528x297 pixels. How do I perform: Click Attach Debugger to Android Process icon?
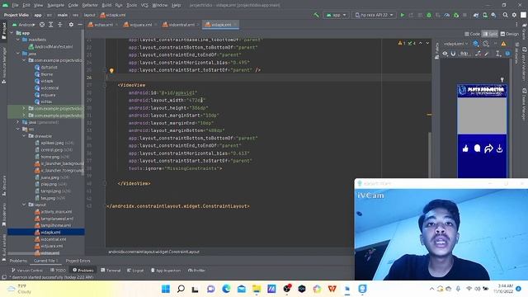(x=456, y=15)
